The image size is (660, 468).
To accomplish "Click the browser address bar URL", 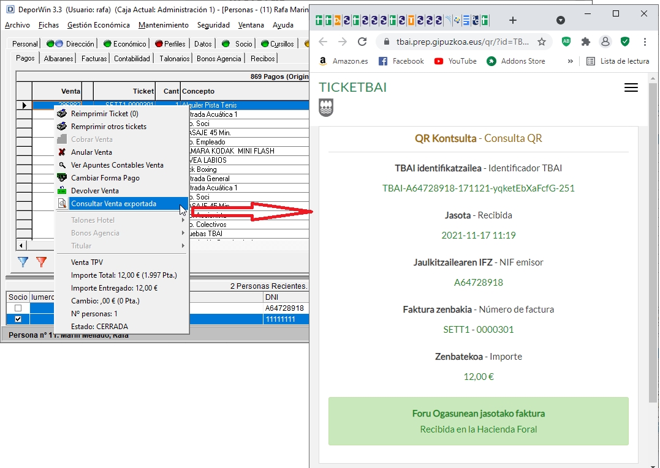I will coord(462,42).
